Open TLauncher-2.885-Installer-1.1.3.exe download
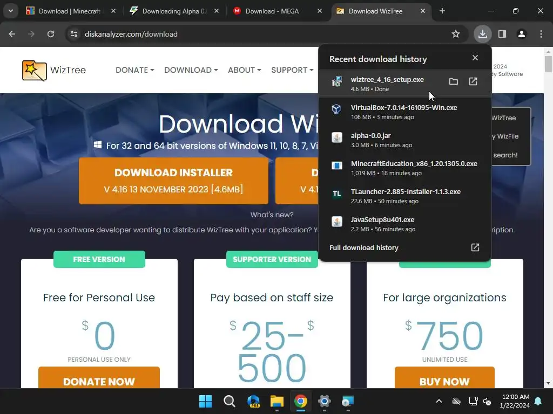Image resolution: width=553 pixels, height=414 pixels. [405, 196]
